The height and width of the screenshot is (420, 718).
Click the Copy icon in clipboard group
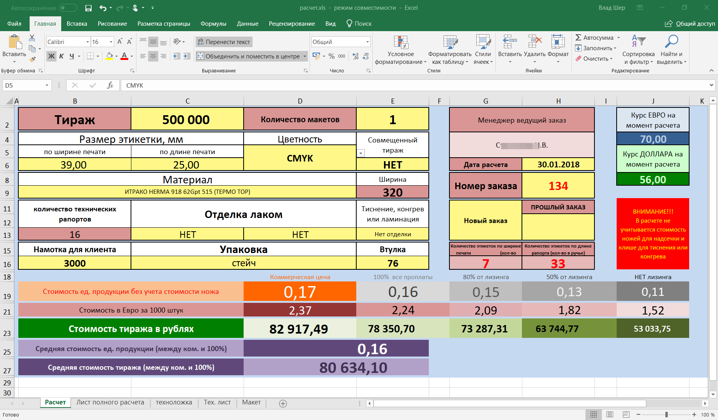[x=32, y=49]
